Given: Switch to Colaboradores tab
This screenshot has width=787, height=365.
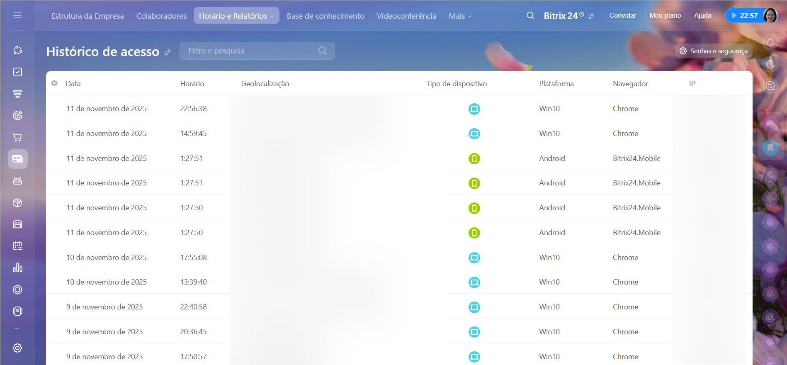Looking at the screenshot, I should coord(161,16).
